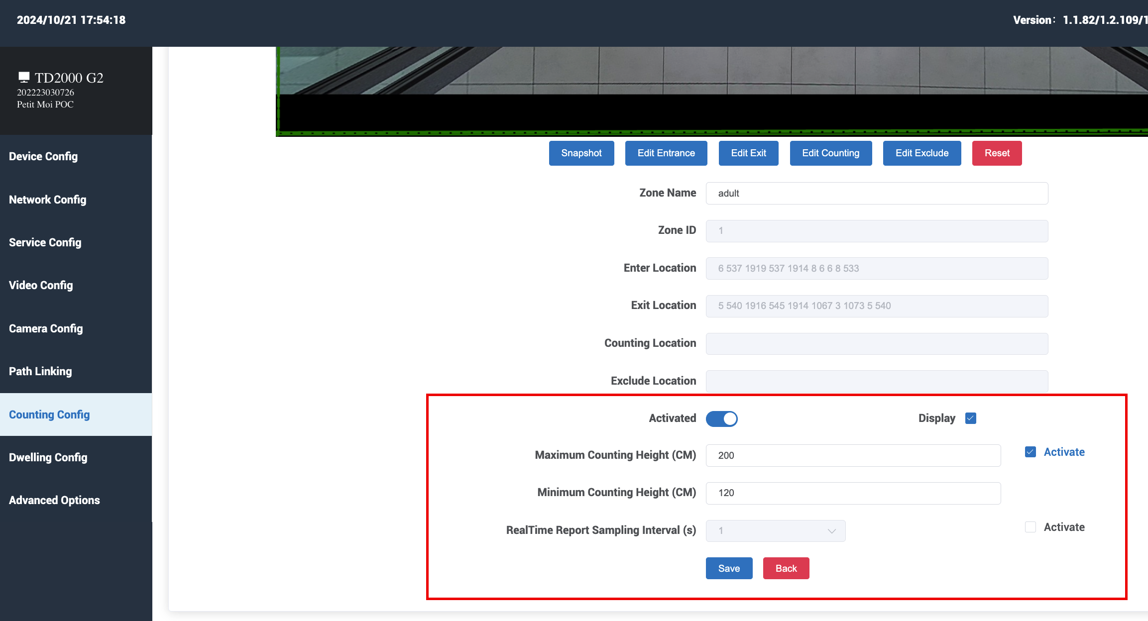This screenshot has width=1148, height=621.
Task: Uncheck Activate for counting height limits
Action: (x=1030, y=452)
